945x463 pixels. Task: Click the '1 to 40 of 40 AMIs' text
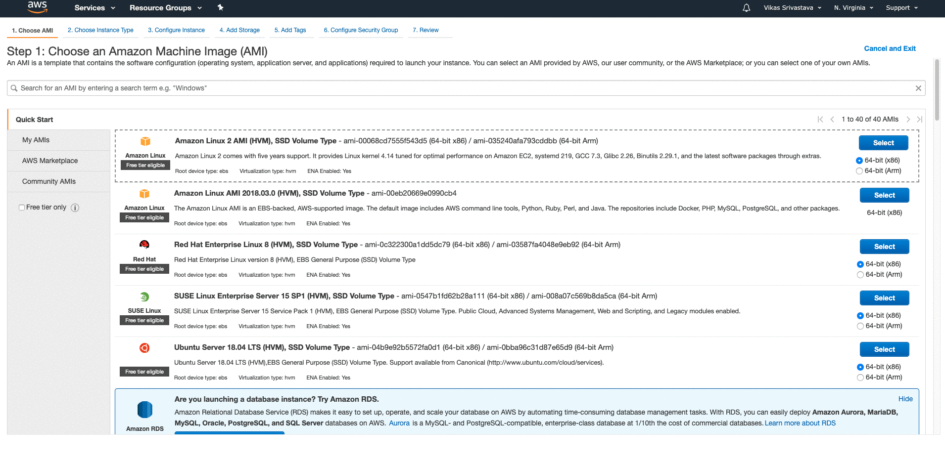870,119
